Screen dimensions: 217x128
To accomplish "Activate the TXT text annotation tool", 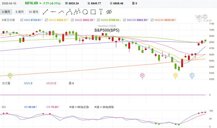I will point(101,12).
